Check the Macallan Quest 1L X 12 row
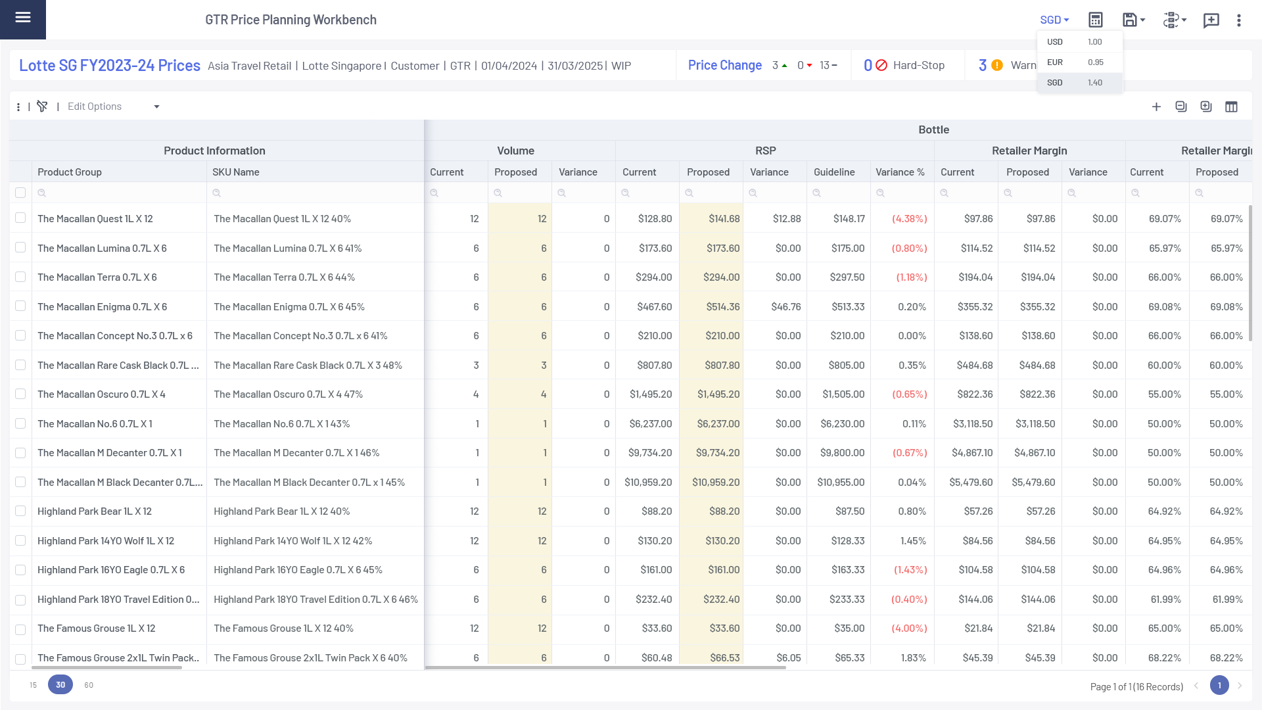The width and height of the screenshot is (1262, 710). [x=20, y=218]
